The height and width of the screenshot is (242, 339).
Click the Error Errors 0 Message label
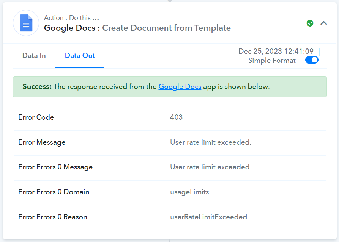(x=55, y=167)
